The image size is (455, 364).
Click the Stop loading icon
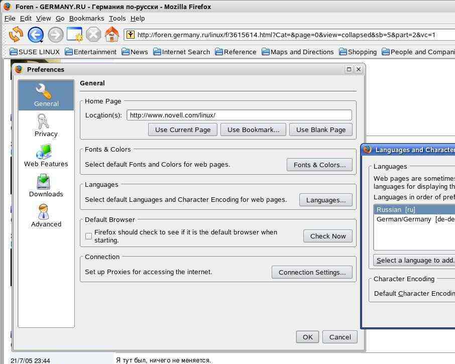pyautogui.click(x=93, y=35)
